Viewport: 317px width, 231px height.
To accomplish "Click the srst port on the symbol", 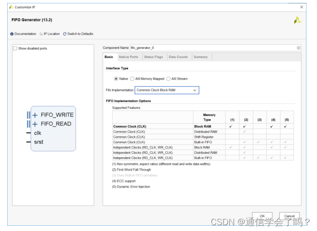I will point(39,142).
